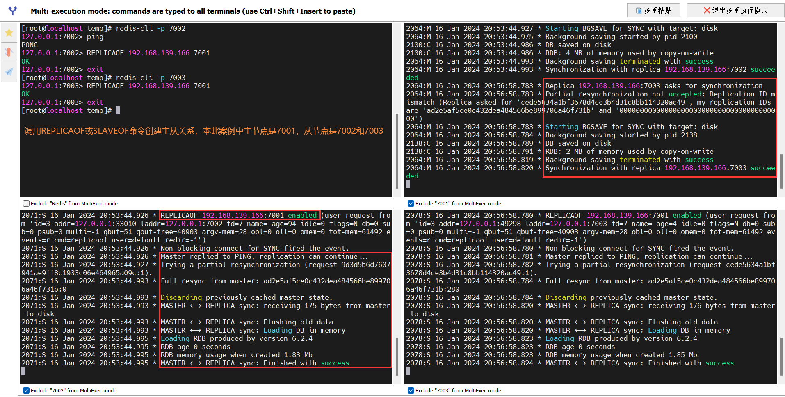The image size is (785, 397).
Task: Click "Master replied to PING" line in 7002 pane
Action: pyautogui.click(x=264, y=256)
